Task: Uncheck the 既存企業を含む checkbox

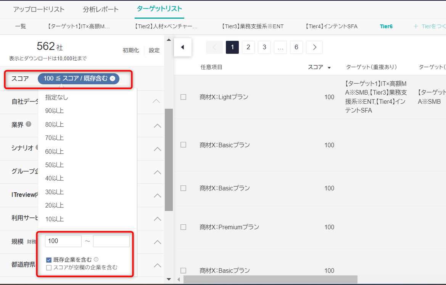Action: click(x=49, y=260)
